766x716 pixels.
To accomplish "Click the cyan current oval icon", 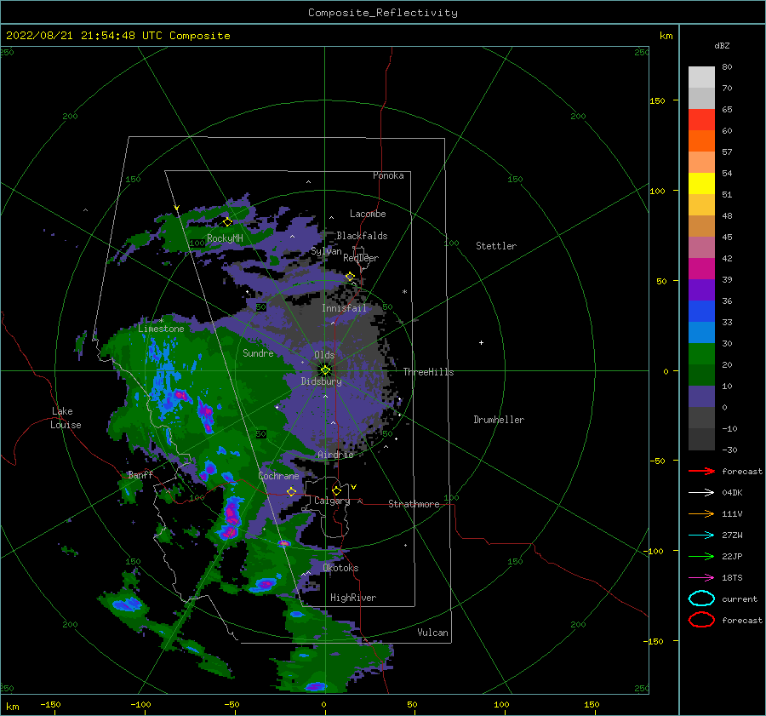I will pyautogui.click(x=701, y=599).
